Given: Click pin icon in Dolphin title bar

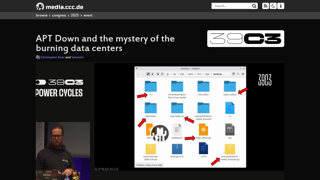Looking at the screenshot, I should (x=136, y=68).
